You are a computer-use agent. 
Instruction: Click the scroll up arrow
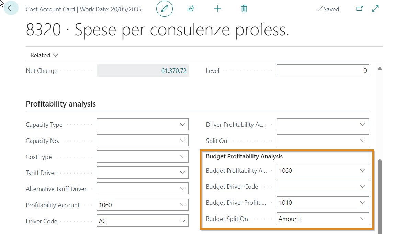click(380, 68)
